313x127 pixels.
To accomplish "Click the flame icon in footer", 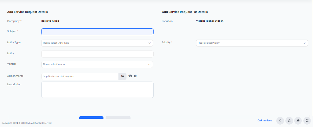I will pyautogui.click(x=298, y=121).
